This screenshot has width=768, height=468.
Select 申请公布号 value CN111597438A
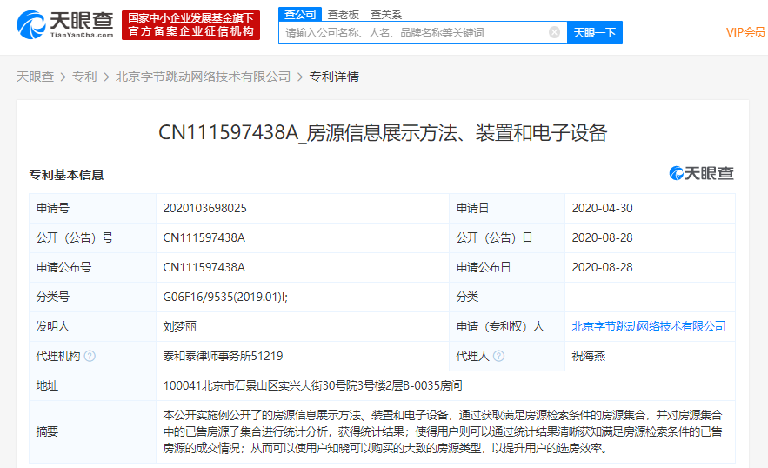[204, 267]
